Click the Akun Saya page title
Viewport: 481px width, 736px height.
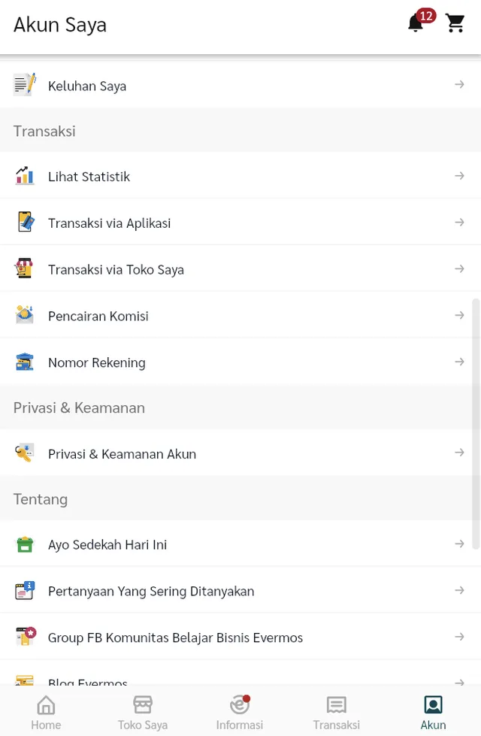point(59,25)
